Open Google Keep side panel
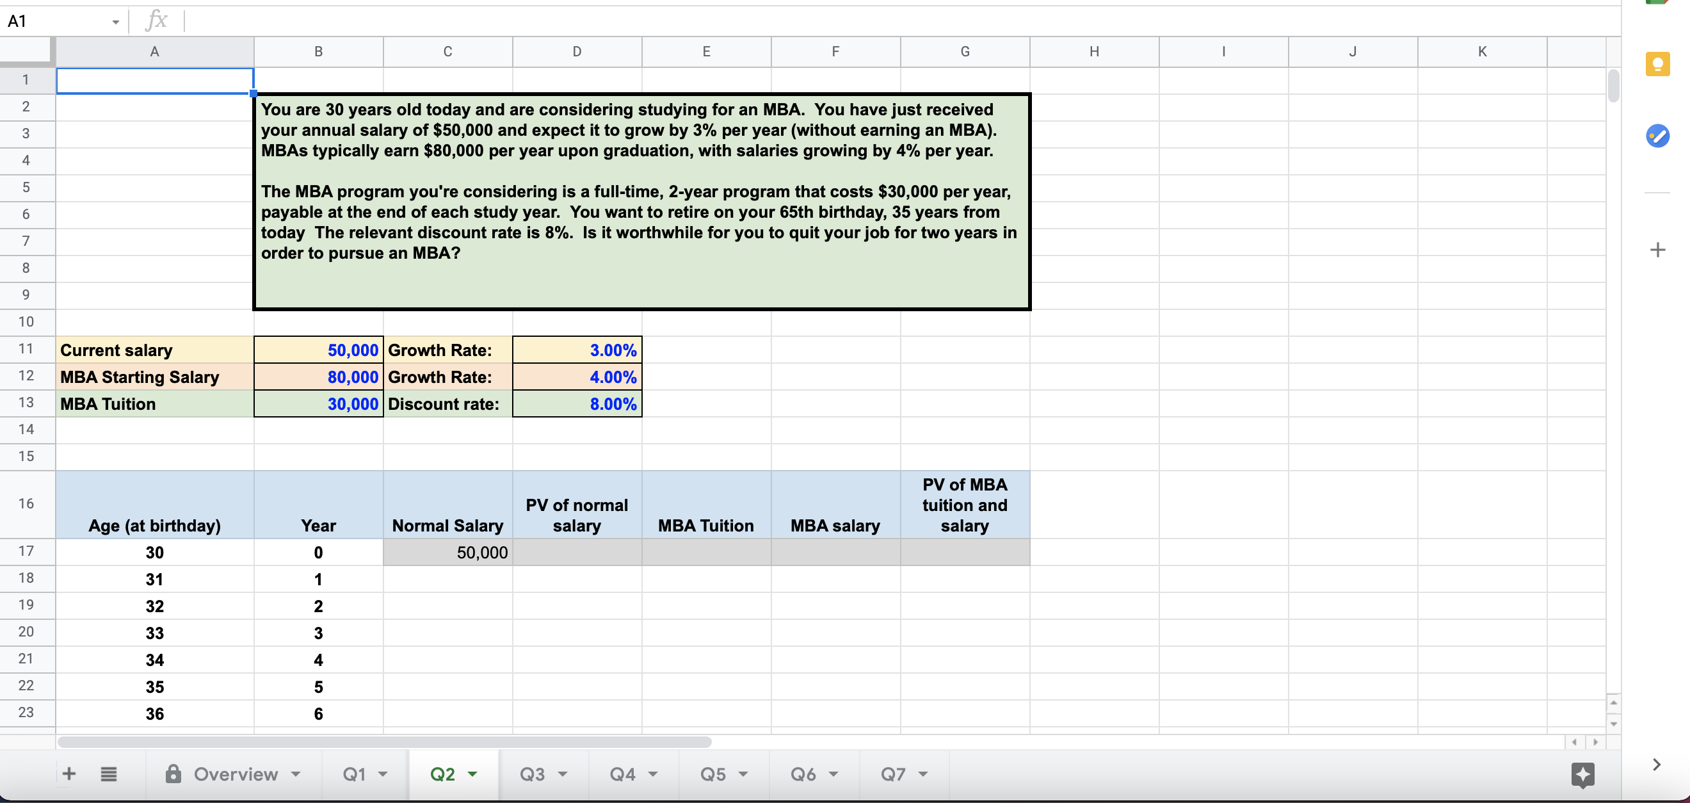This screenshot has width=1690, height=803. 1659,63
